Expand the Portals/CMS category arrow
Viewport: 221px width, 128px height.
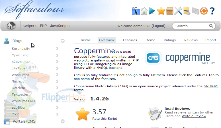coord(63,121)
